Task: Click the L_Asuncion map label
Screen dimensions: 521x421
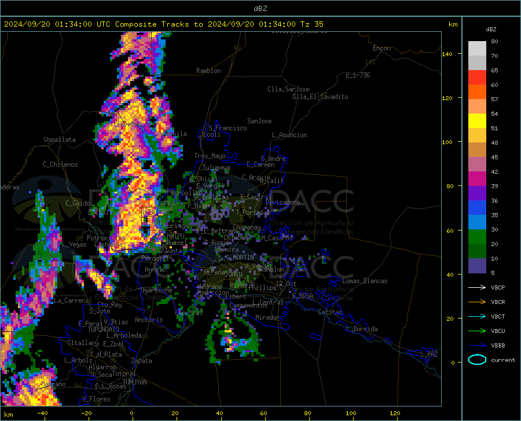Action: click(289, 135)
